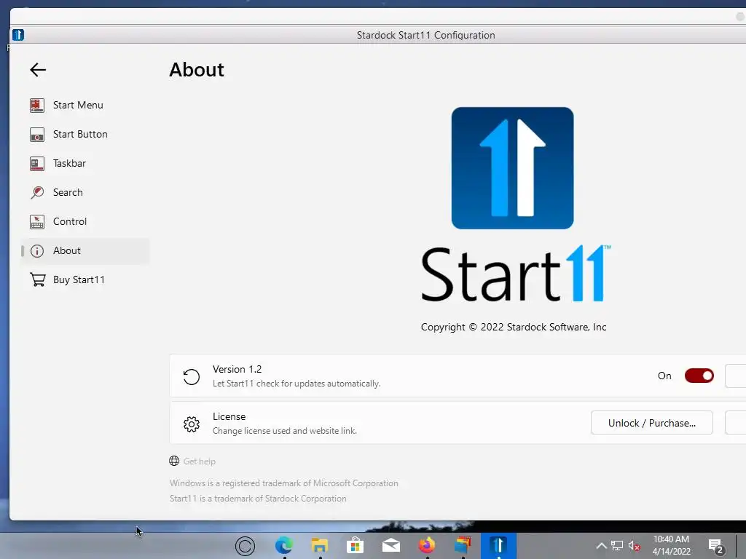Click the License gear icon

192,424
